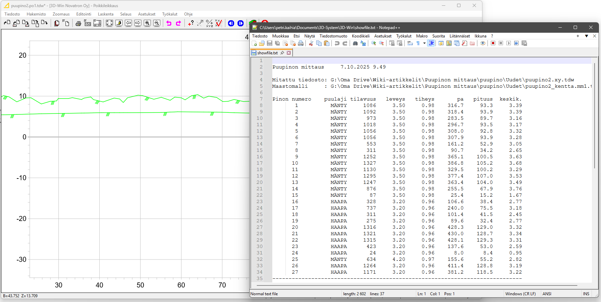Open the Koodikieli menu in Notepad++

click(360, 36)
